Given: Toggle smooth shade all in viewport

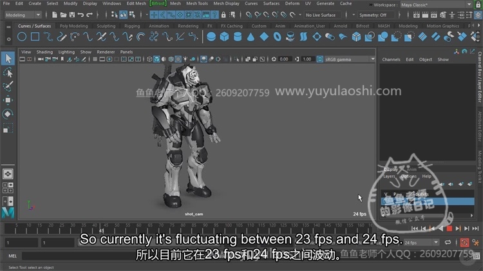Looking at the screenshot, I should coord(156,59).
